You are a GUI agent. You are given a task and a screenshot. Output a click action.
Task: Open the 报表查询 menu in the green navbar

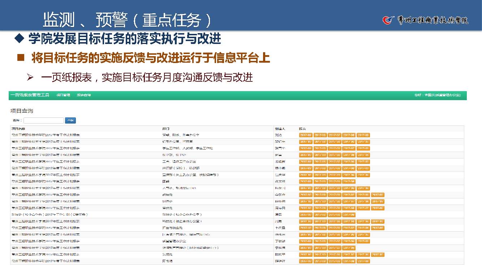83,95
